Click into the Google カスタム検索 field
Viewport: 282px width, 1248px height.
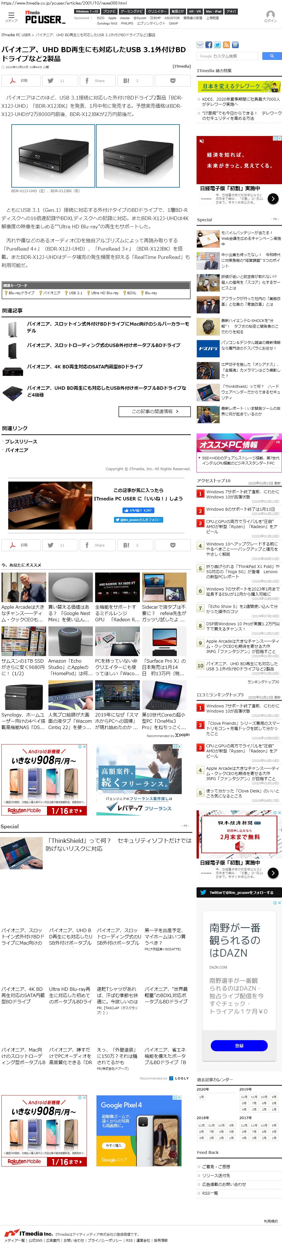[228, 56]
